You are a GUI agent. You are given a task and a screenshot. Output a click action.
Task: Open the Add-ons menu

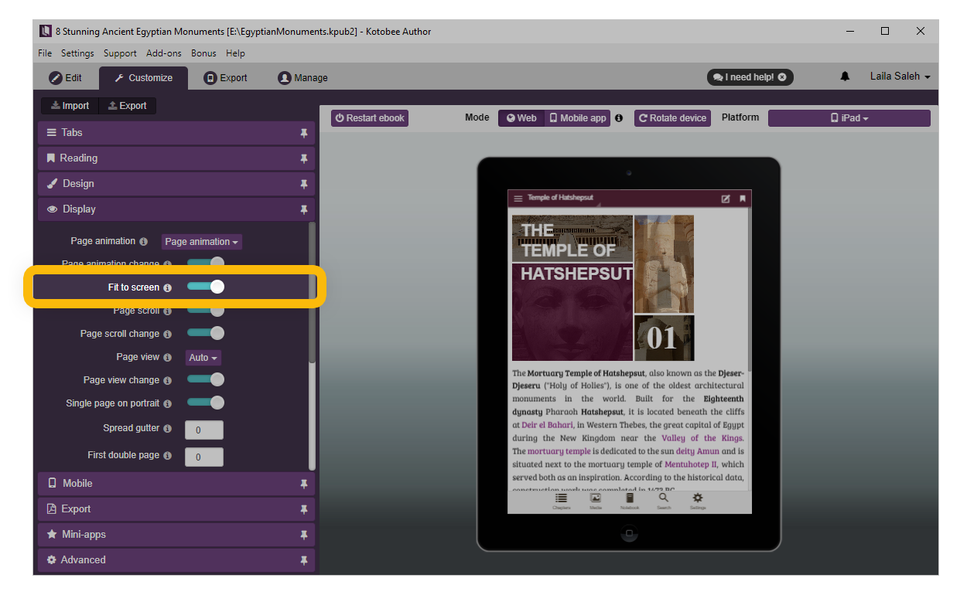(164, 53)
